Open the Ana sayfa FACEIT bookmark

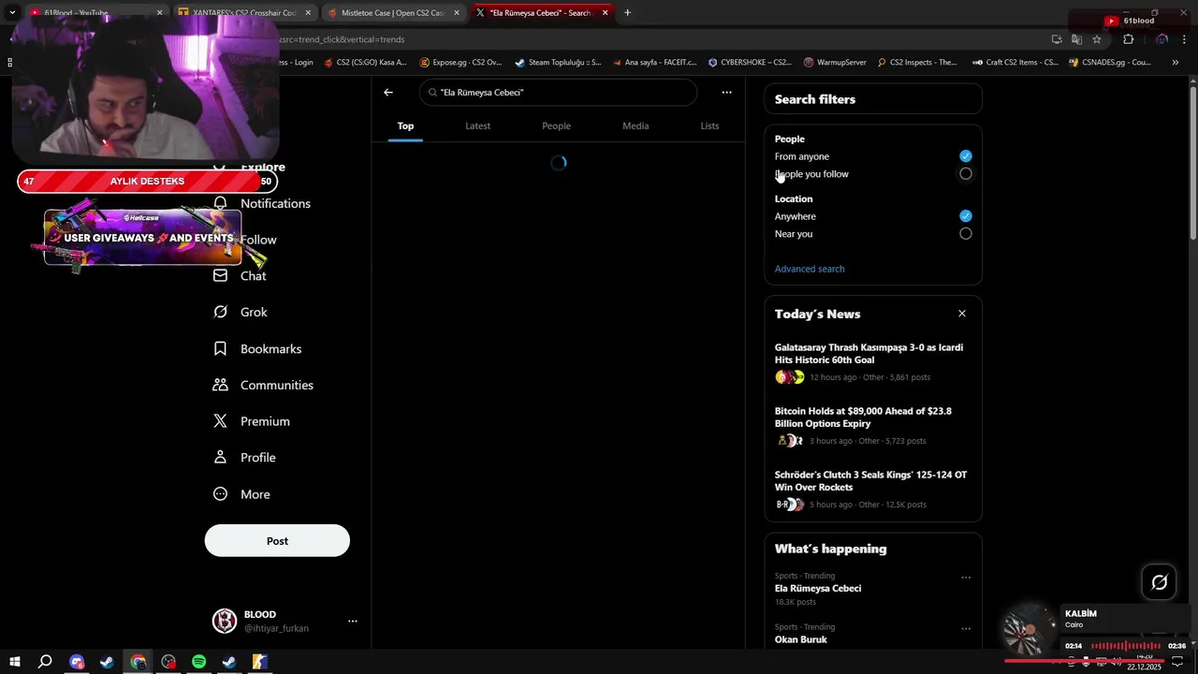tap(655, 63)
